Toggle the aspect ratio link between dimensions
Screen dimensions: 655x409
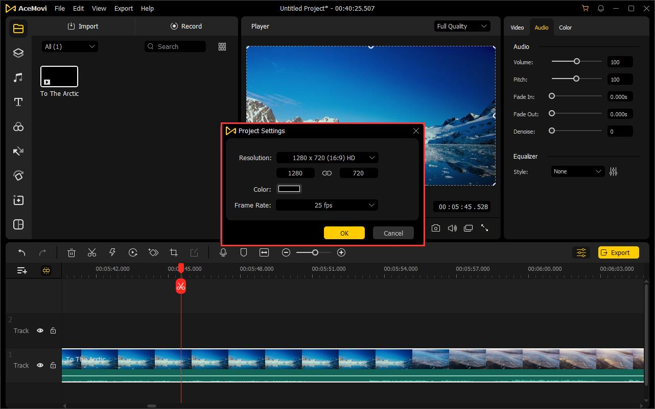pos(327,173)
